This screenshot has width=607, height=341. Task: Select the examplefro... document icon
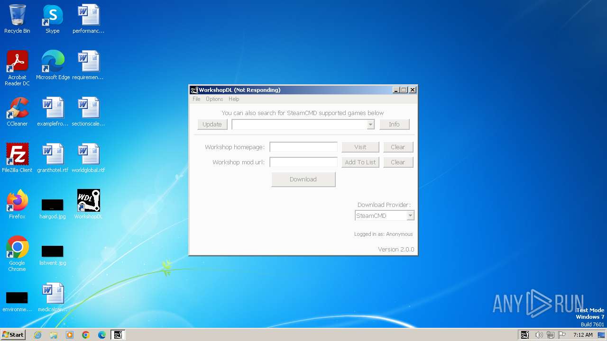(53, 112)
